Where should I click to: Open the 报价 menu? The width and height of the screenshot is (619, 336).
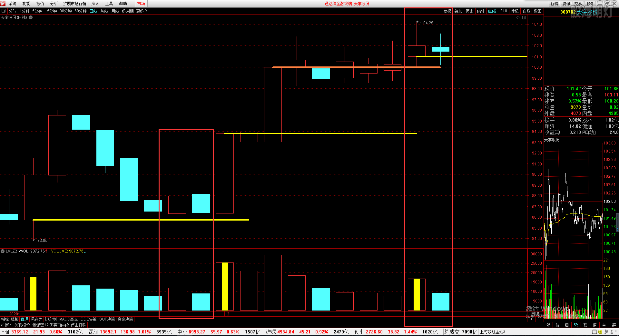click(x=40, y=4)
